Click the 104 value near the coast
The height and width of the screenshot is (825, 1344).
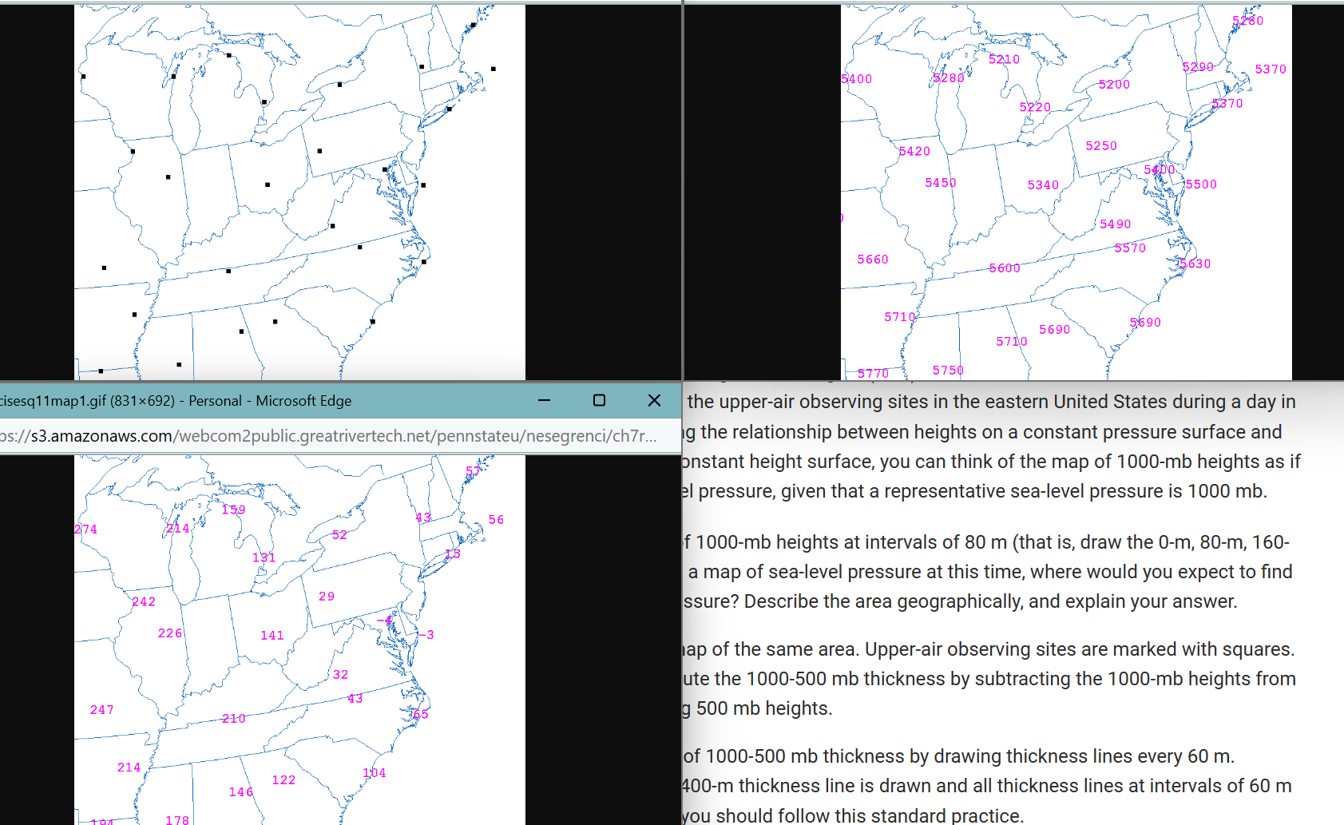coord(375,772)
